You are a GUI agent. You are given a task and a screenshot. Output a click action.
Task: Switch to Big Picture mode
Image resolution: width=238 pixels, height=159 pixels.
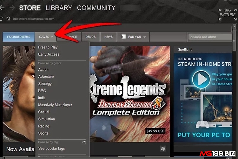(x=228, y=14)
